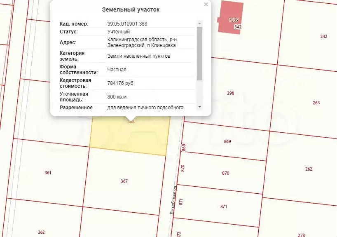The height and width of the screenshot is (237, 337).
Task: Select parcel 367 on the map
Action: (124, 181)
